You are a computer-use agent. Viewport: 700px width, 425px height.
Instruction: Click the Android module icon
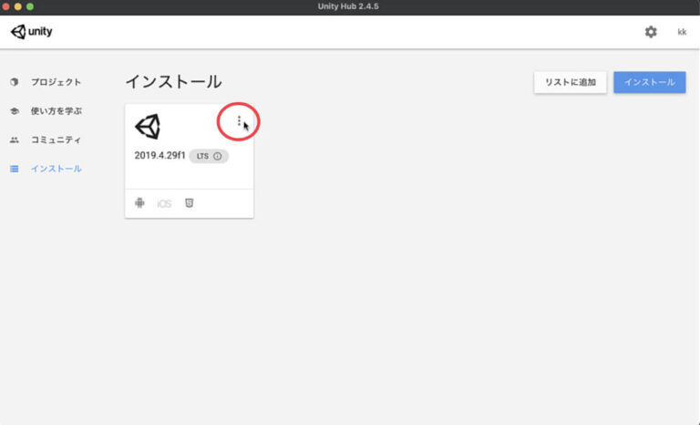tap(139, 203)
